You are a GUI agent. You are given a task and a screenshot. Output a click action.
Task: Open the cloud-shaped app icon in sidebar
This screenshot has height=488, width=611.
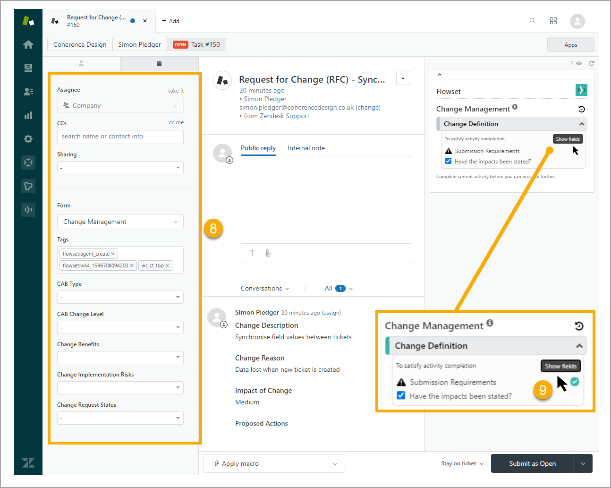pyautogui.click(x=28, y=186)
